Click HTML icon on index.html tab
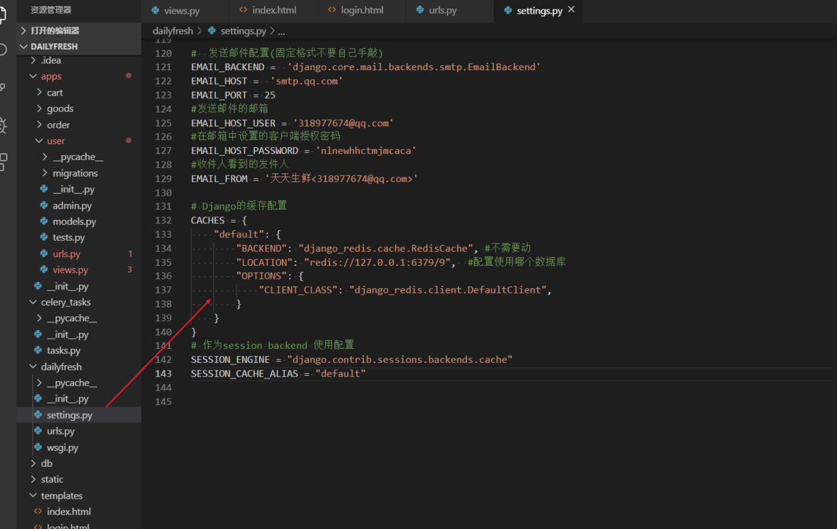This screenshot has height=529, width=837. point(243,10)
